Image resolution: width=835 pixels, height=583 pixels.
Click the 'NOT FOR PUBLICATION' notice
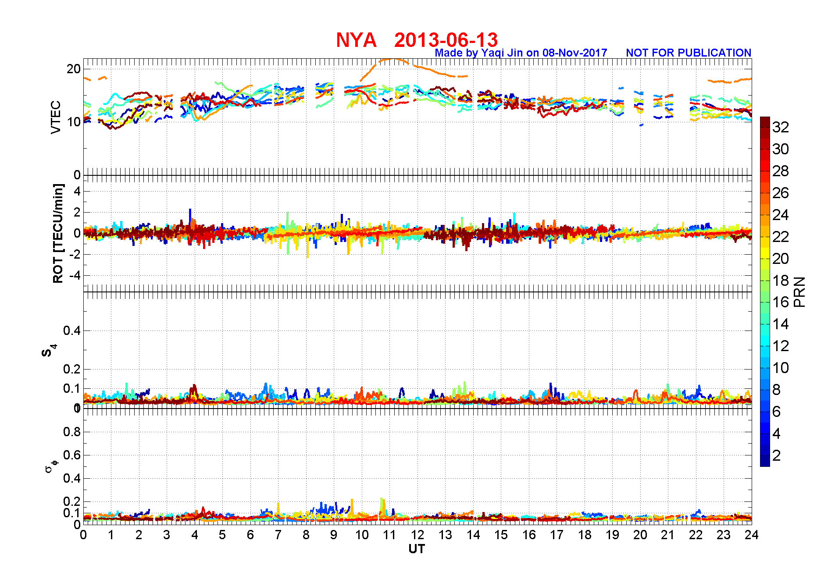[x=689, y=53]
